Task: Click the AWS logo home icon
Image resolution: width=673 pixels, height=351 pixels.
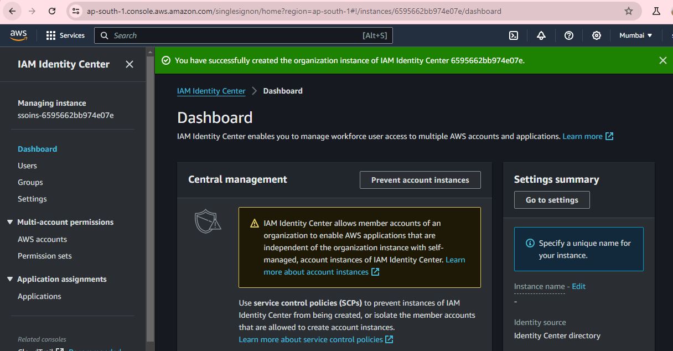Action: (x=18, y=35)
